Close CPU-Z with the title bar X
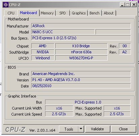139x136 pixels. point(134,5)
